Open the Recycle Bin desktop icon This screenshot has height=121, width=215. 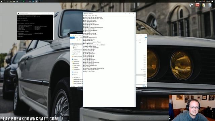click(x=210, y=5)
